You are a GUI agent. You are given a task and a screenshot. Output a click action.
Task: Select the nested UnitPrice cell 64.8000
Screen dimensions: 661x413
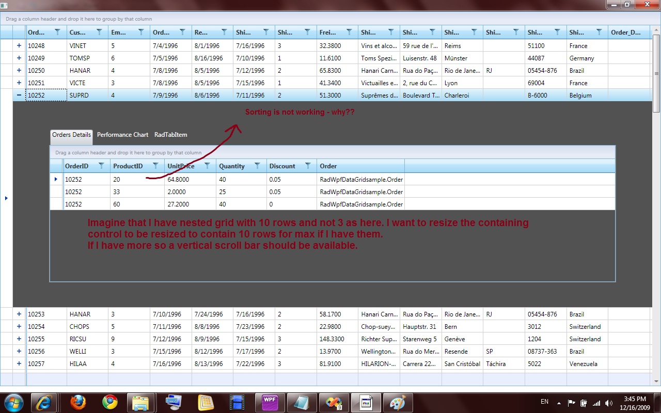[x=191, y=180]
